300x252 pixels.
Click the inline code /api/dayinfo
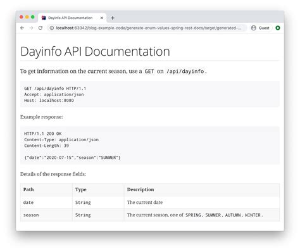point(185,72)
